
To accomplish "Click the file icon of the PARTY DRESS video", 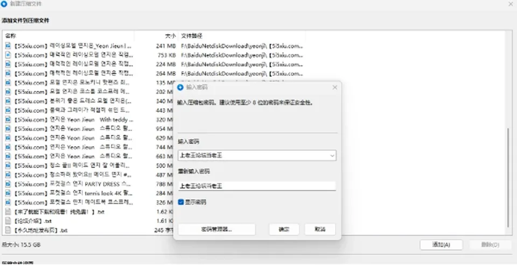I will pyautogui.click(x=8, y=184).
